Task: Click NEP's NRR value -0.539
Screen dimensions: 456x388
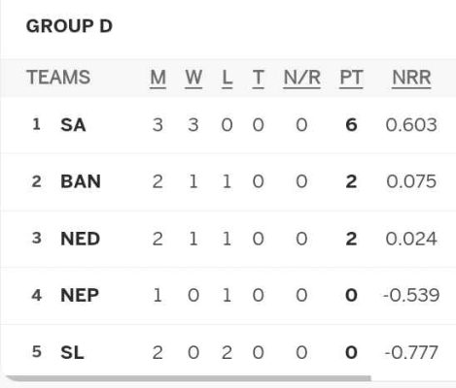Action: (411, 296)
